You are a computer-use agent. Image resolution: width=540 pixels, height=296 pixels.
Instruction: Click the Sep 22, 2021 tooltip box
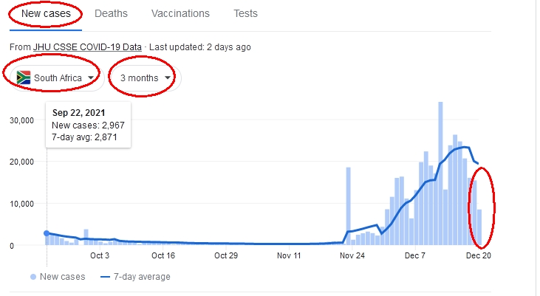point(88,125)
